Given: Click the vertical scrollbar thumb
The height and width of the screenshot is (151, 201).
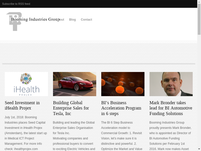Looking at the screenshot, I should coord(199,20).
